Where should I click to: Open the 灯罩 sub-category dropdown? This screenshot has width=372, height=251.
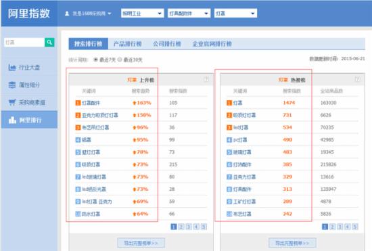[x=235, y=14]
